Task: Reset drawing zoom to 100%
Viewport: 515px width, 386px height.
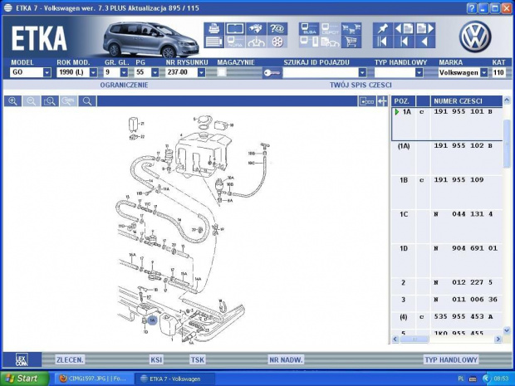Action: point(69,101)
